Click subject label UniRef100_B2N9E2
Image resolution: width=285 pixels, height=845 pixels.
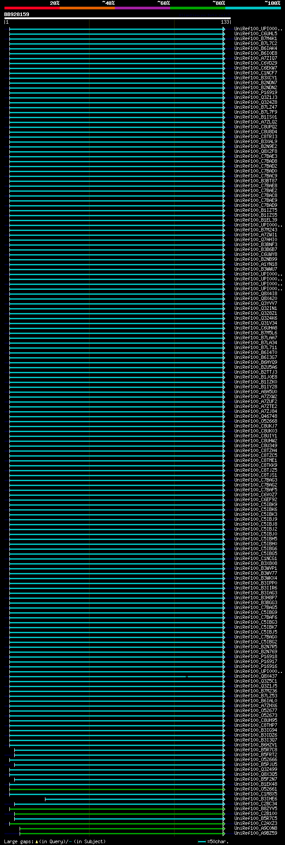(256, 146)
